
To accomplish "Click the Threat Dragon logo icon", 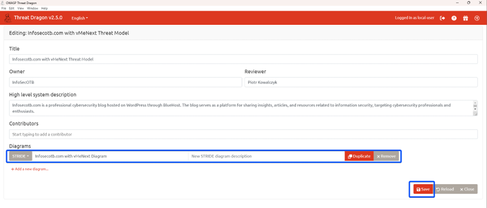I will [8, 18].
